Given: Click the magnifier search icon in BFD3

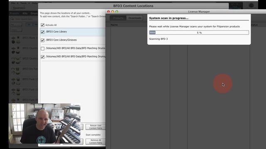Looking at the screenshot, I should (x=12, y=19).
